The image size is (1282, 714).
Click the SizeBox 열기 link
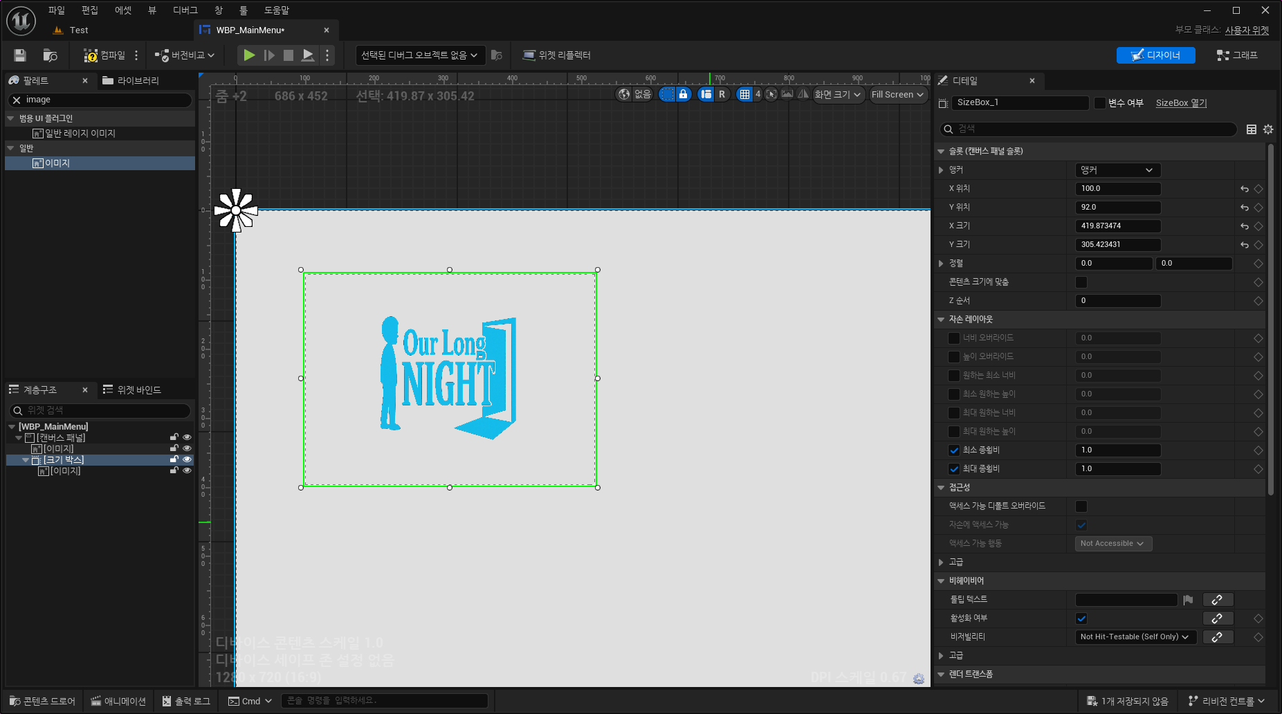coord(1181,103)
